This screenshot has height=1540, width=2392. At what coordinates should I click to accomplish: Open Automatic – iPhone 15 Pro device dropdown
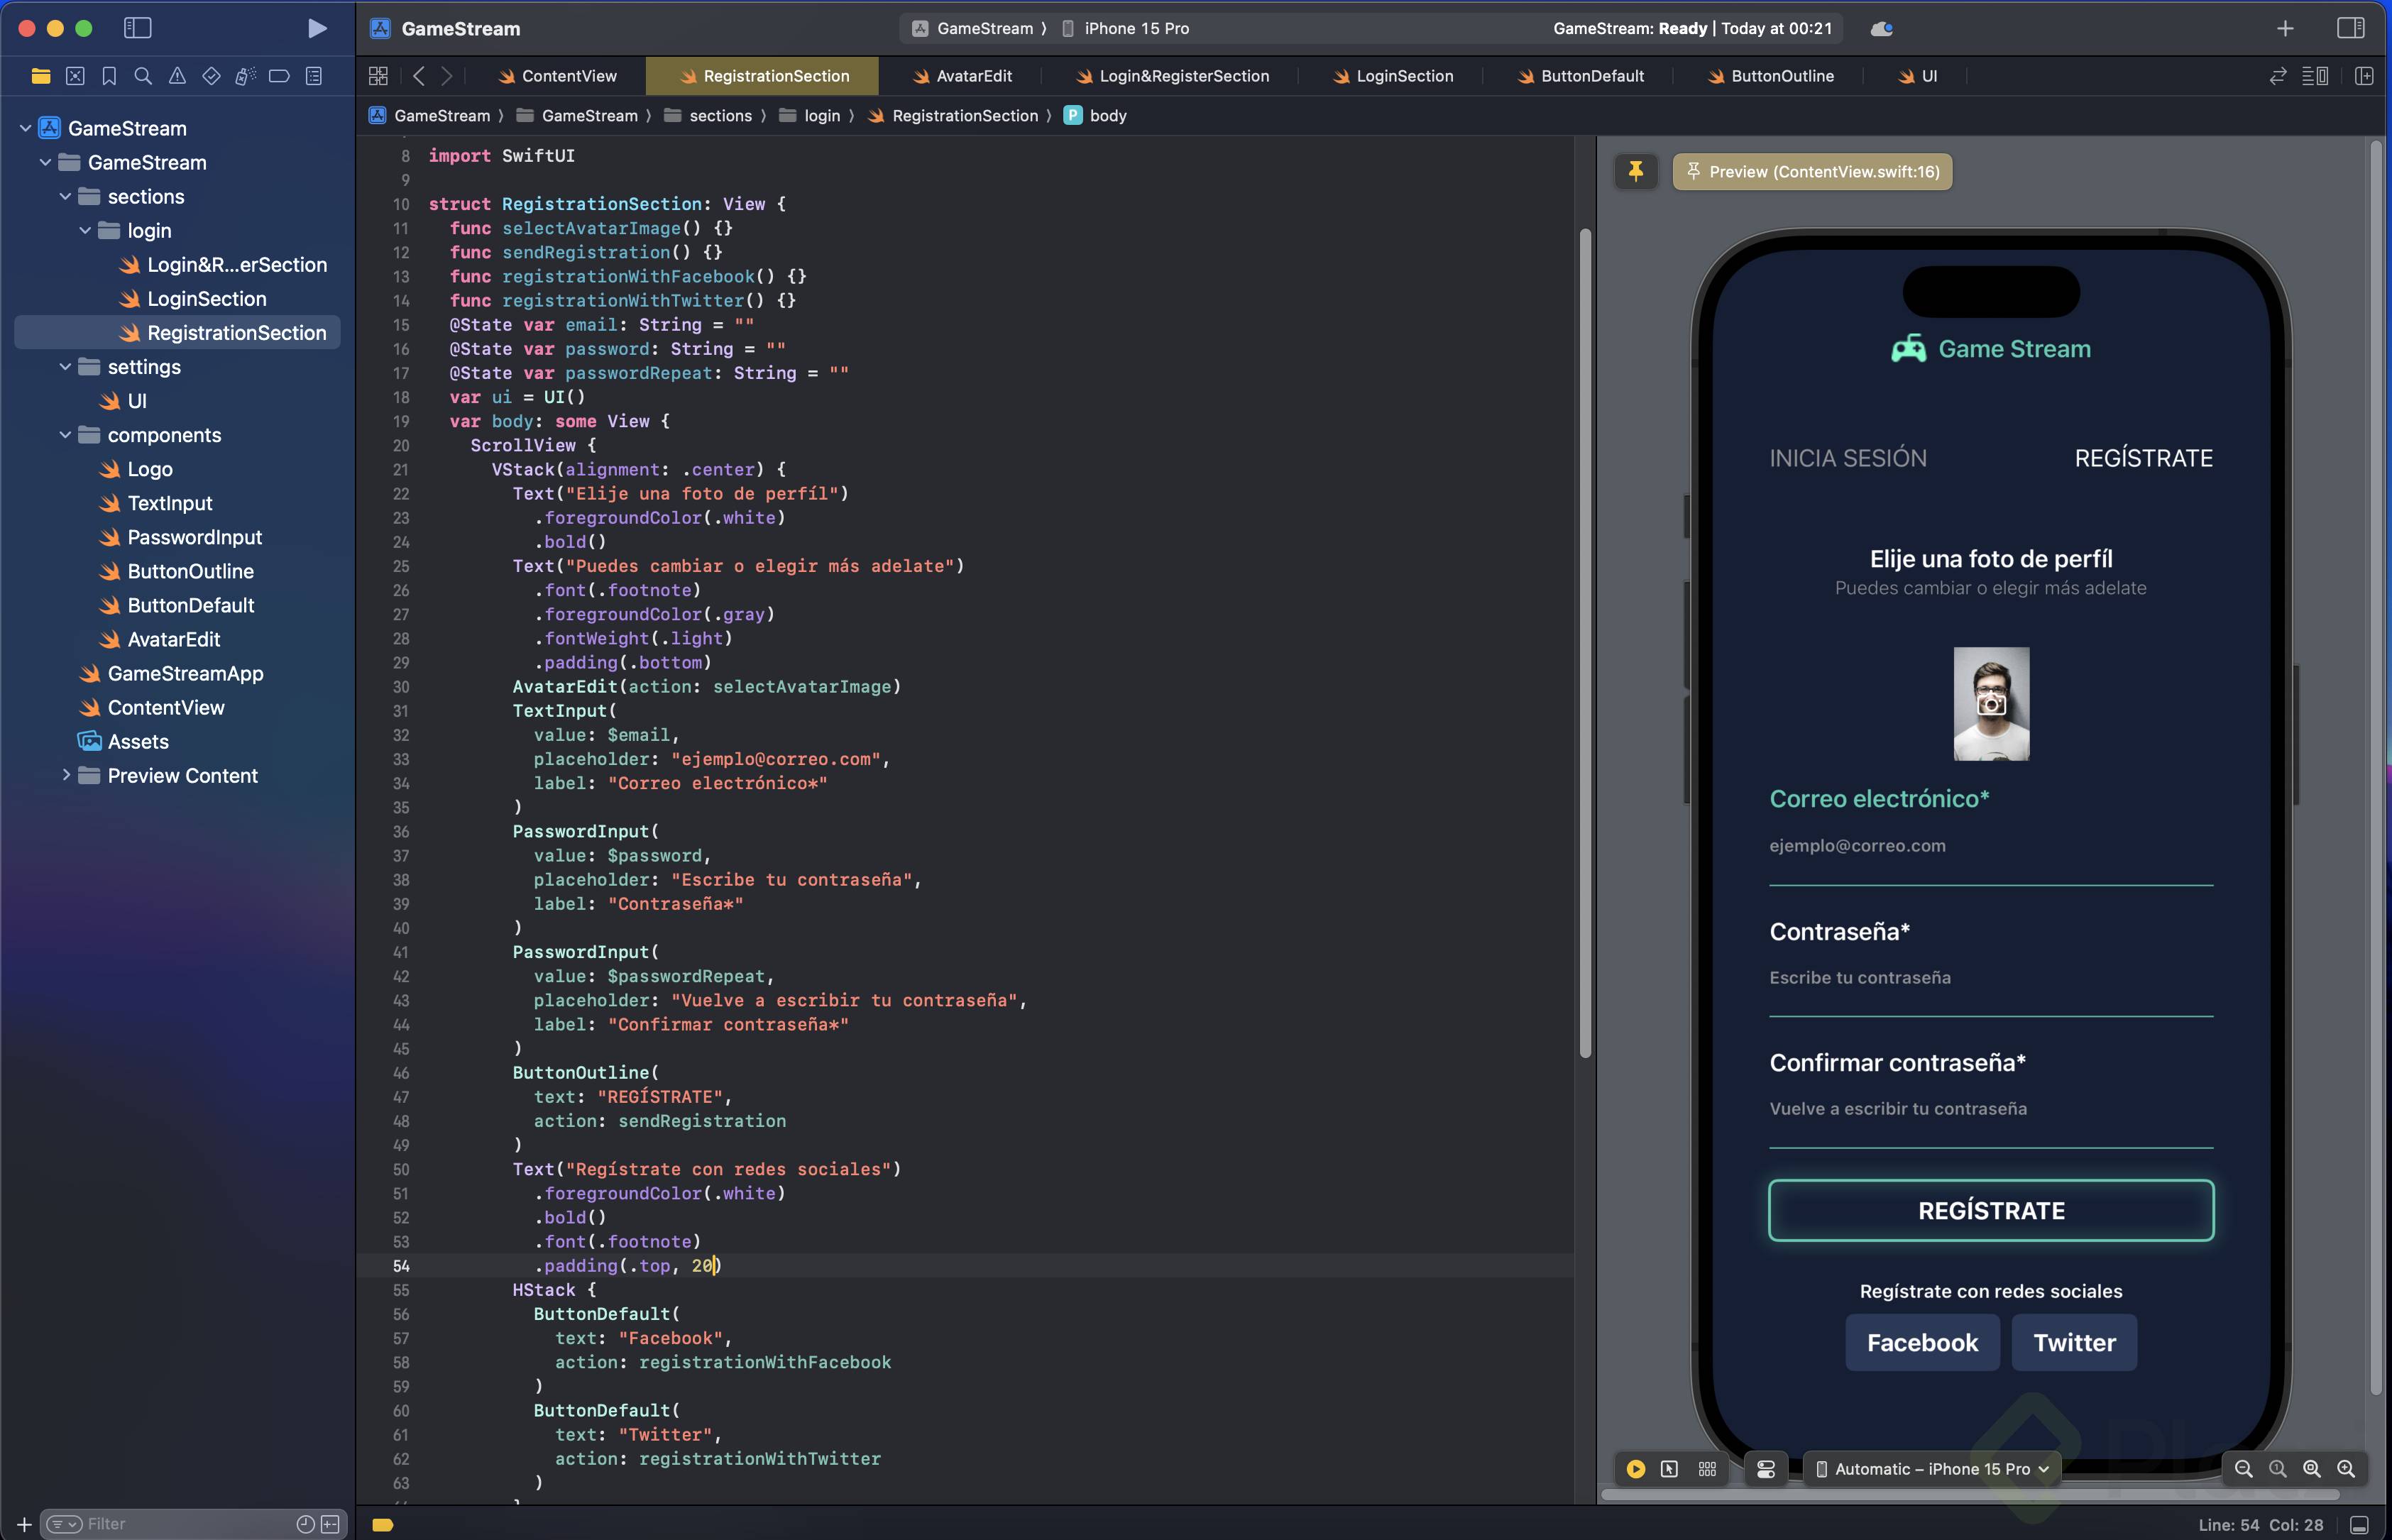[x=1932, y=1469]
